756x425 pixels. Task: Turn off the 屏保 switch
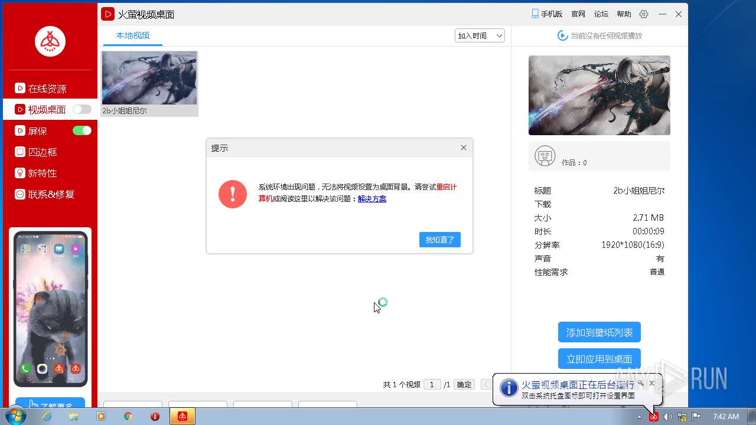click(x=82, y=130)
